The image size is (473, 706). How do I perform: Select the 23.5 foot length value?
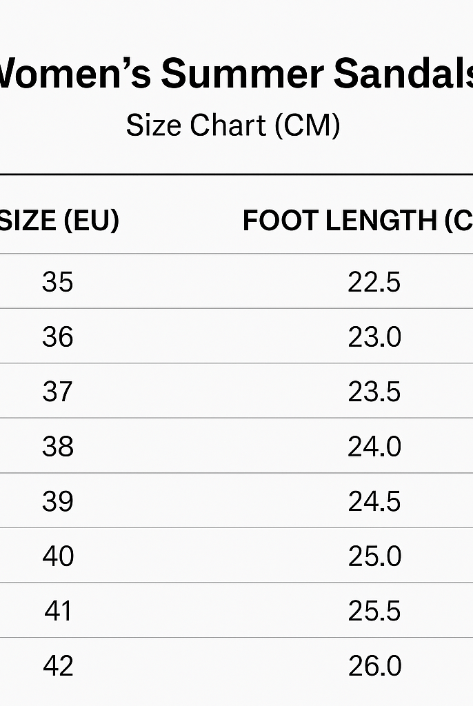click(x=374, y=392)
